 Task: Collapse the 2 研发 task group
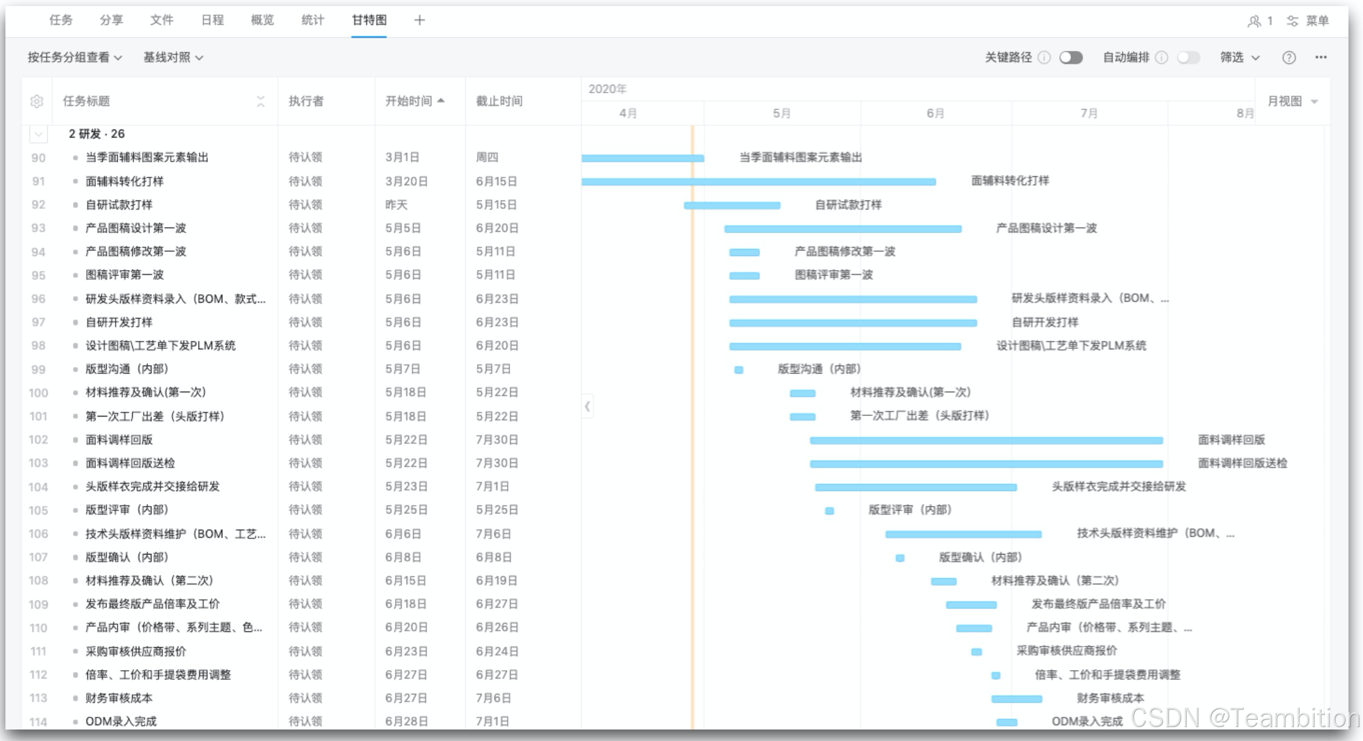[x=39, y=134]
